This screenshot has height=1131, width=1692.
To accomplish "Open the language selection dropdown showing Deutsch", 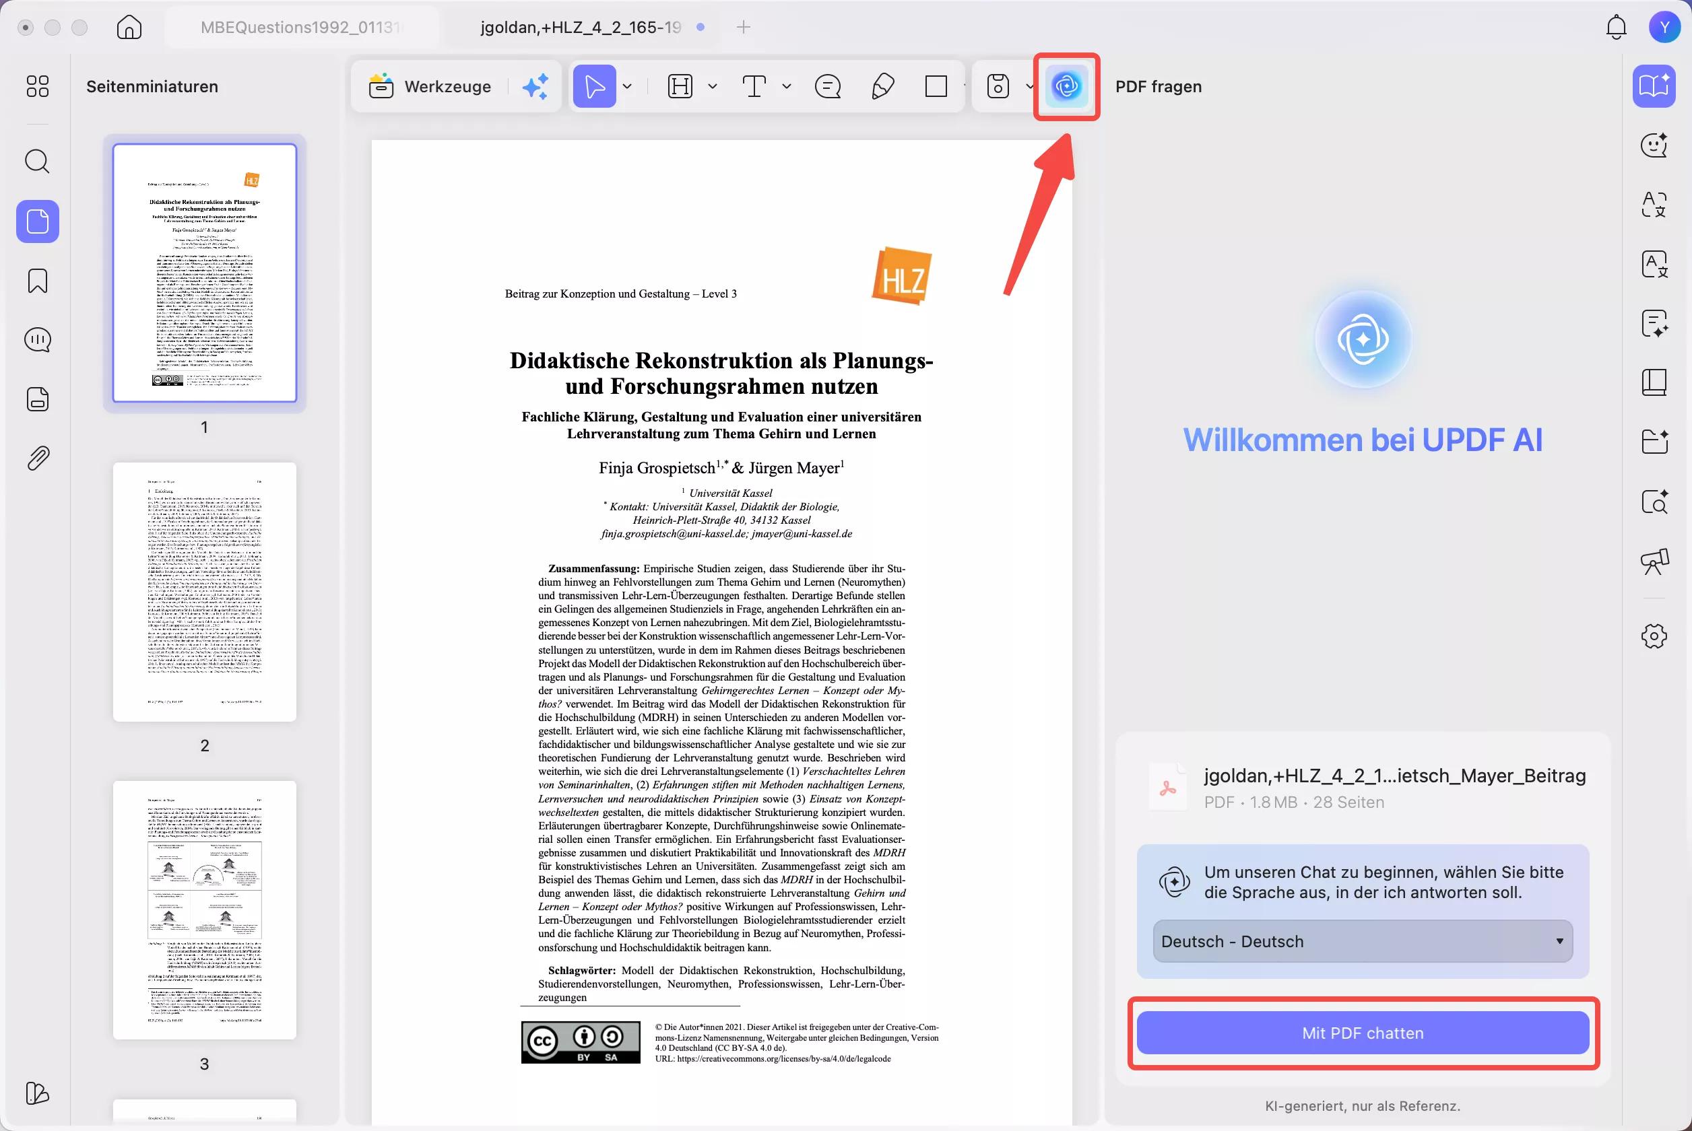I will click(1361, 941).
